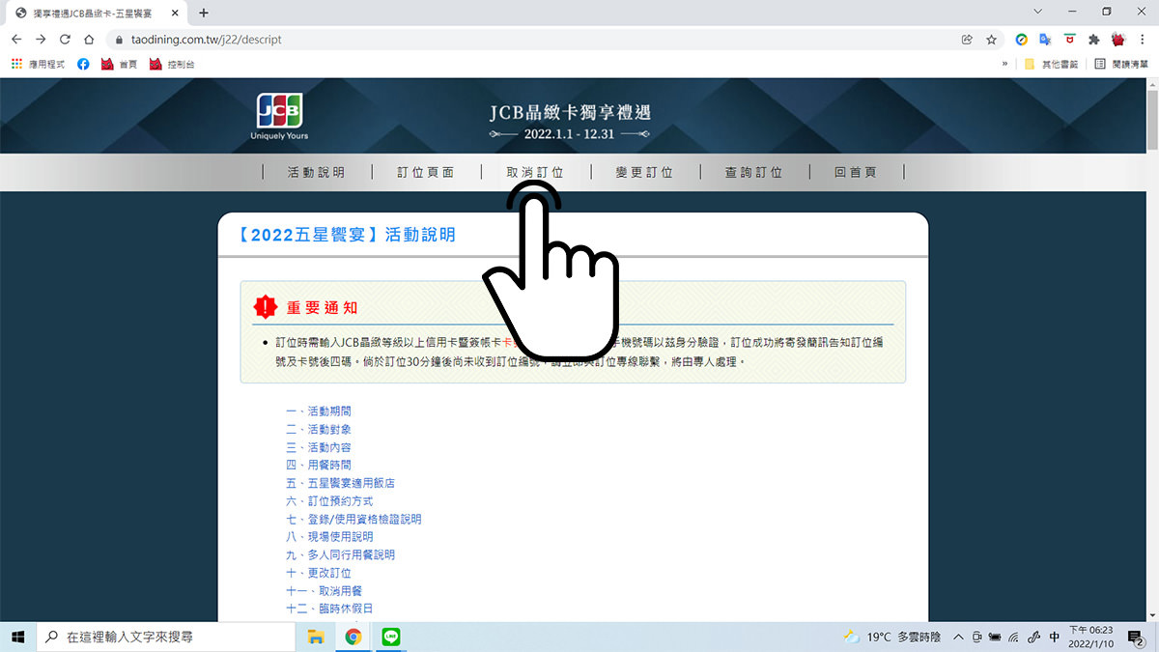Open the Facebook bookmark on the bookmarks bar
The image size is (1159, 652).
(x=83, y=63)
